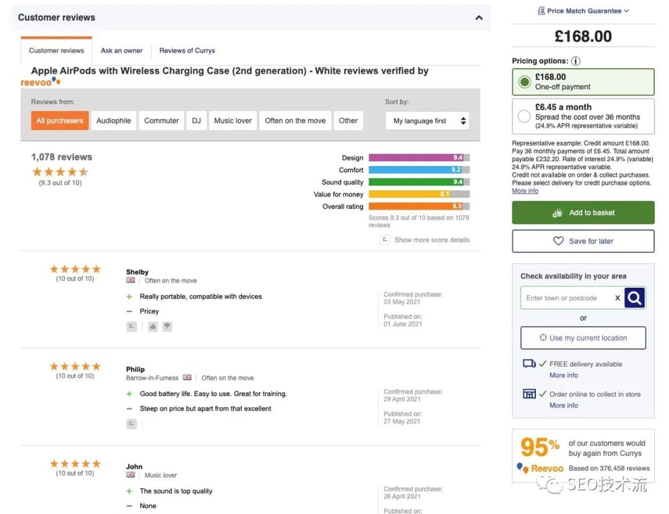This screenshot has width=669, height=514.
Task: Click the postcode search magnifier icon
Action: [634, 298]
